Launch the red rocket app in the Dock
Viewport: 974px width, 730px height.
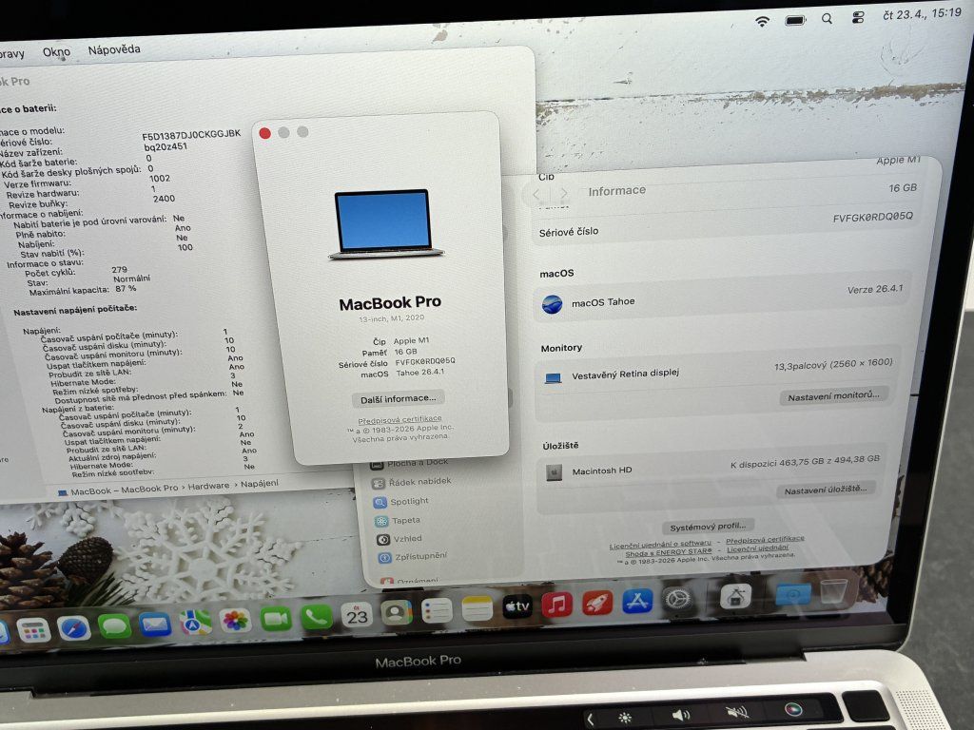pyautogui.click(x=597, y=602)
